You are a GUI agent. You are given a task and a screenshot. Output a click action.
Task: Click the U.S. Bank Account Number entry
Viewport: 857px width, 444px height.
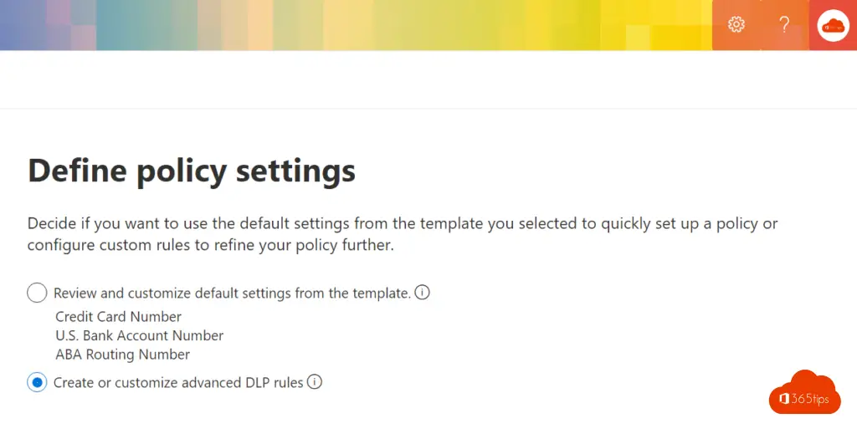pos(139,335)
